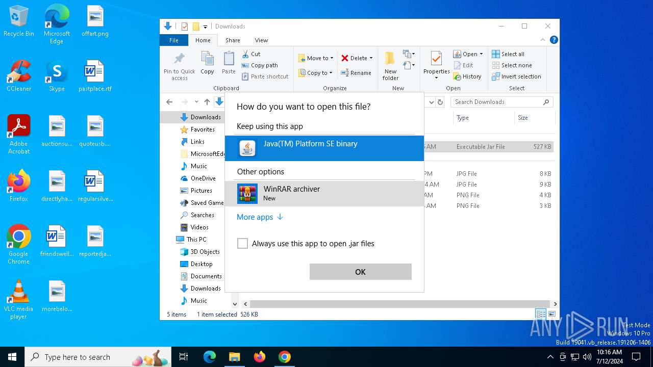Open Recycle Bin on the desktop
The height and width of the screenshot is (367, 653).
pos(19,22)
